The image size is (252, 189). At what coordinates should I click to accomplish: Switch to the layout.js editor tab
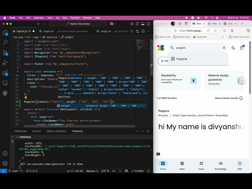coord(24,31)
